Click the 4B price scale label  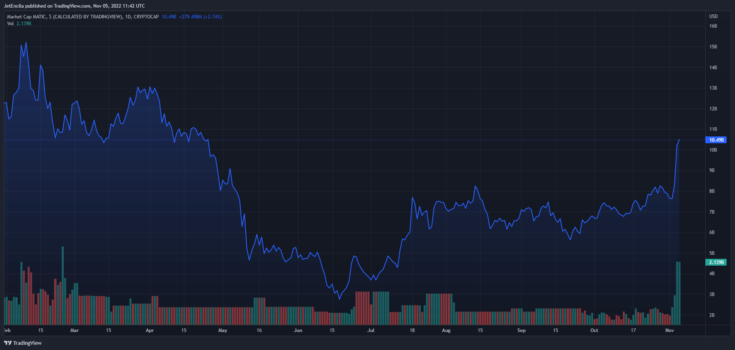tap(712, 274)
